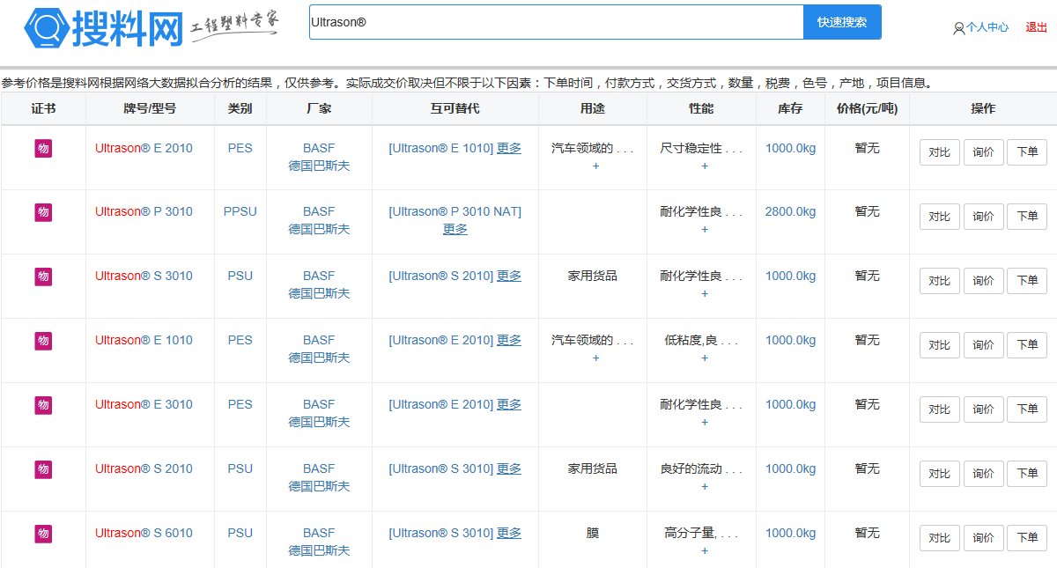Click 退出 to log out

[1036, 27]
